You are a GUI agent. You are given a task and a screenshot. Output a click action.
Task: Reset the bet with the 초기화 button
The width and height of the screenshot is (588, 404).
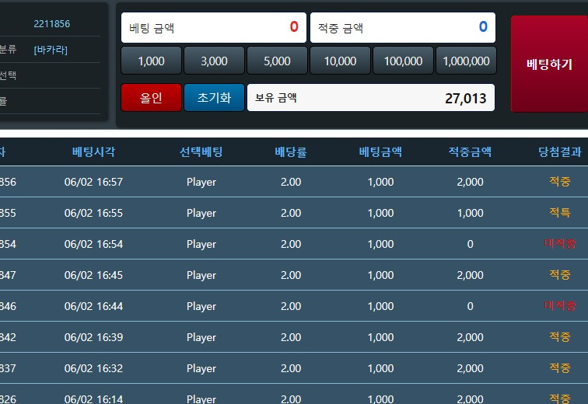214,98
